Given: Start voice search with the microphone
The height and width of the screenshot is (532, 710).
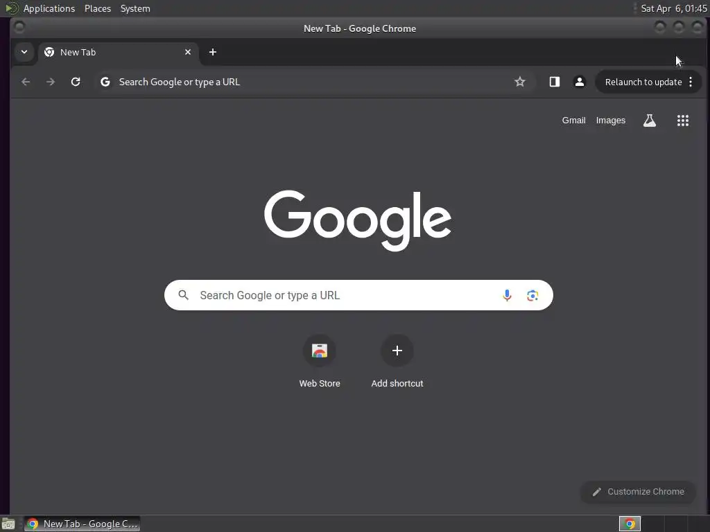Looking at the screenshot, I should pos(507,295).
